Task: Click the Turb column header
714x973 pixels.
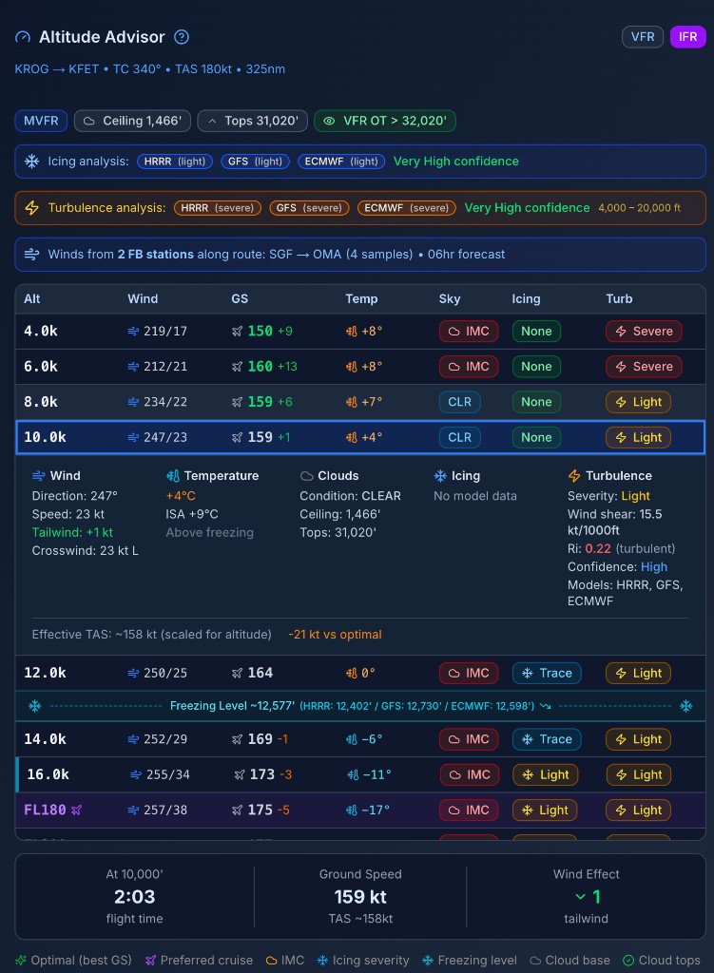Action: [x=620, y=298]
